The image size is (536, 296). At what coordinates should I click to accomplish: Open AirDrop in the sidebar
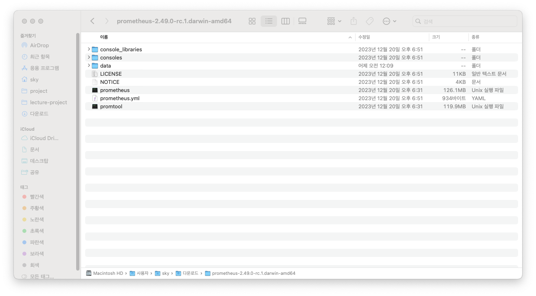click(39, 45)
